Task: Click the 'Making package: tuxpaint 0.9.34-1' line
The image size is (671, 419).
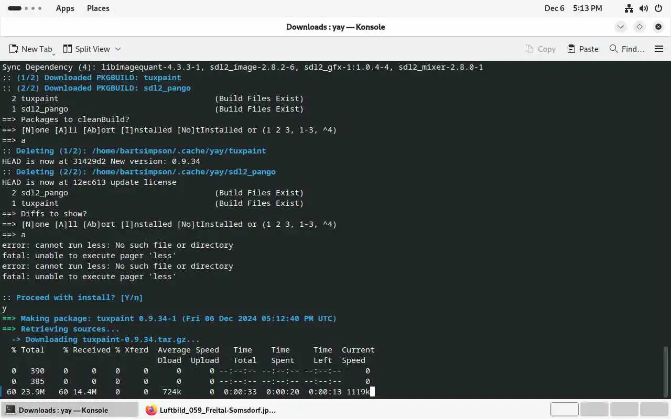Action: 169,318
